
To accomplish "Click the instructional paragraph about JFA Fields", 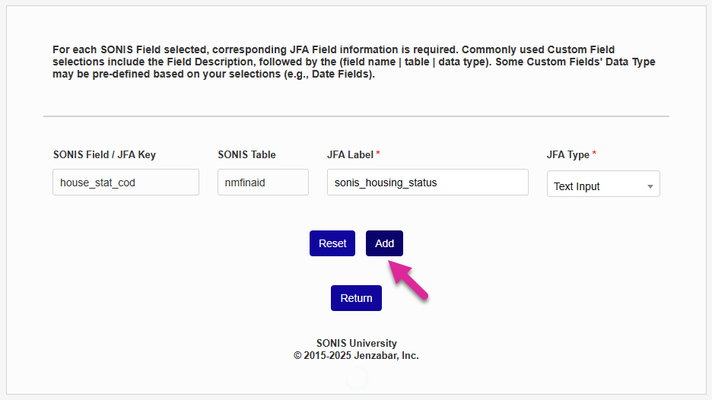I will click(x=354, y=62).
